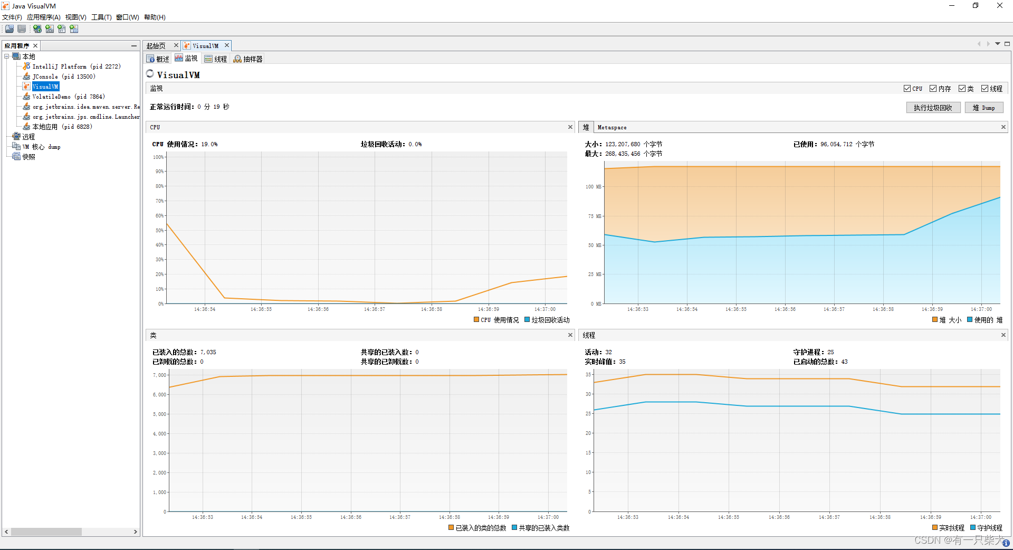Hide the CPU chart panel with X
Screen dimensions: 1013x550
click(570, 127)
